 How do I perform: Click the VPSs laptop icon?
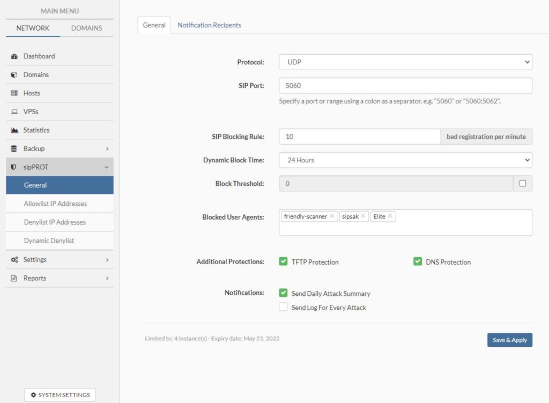14,112
